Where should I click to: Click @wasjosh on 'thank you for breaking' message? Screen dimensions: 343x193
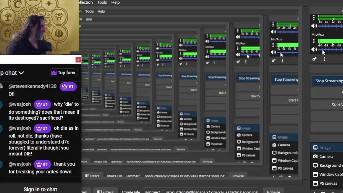click(x=20, y=164)
